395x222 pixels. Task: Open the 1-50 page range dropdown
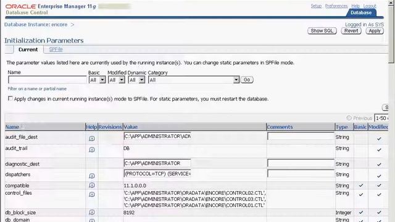coord(381,118)
